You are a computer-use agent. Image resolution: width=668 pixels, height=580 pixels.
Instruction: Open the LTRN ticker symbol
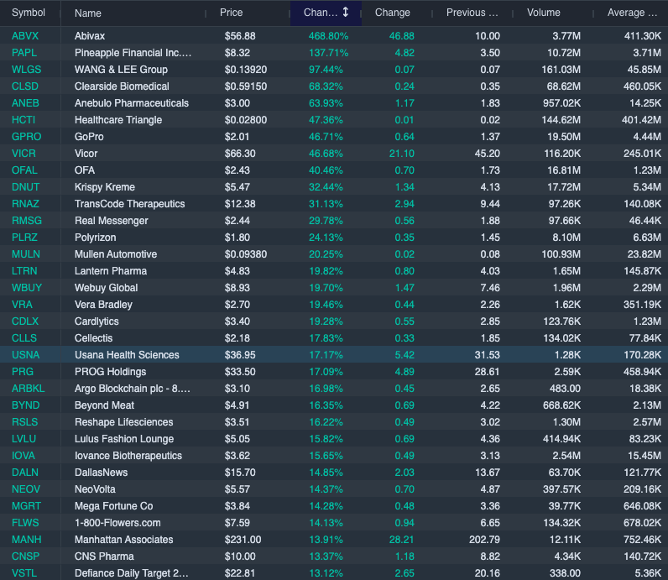pyautogui.click(x=24, y=271)
